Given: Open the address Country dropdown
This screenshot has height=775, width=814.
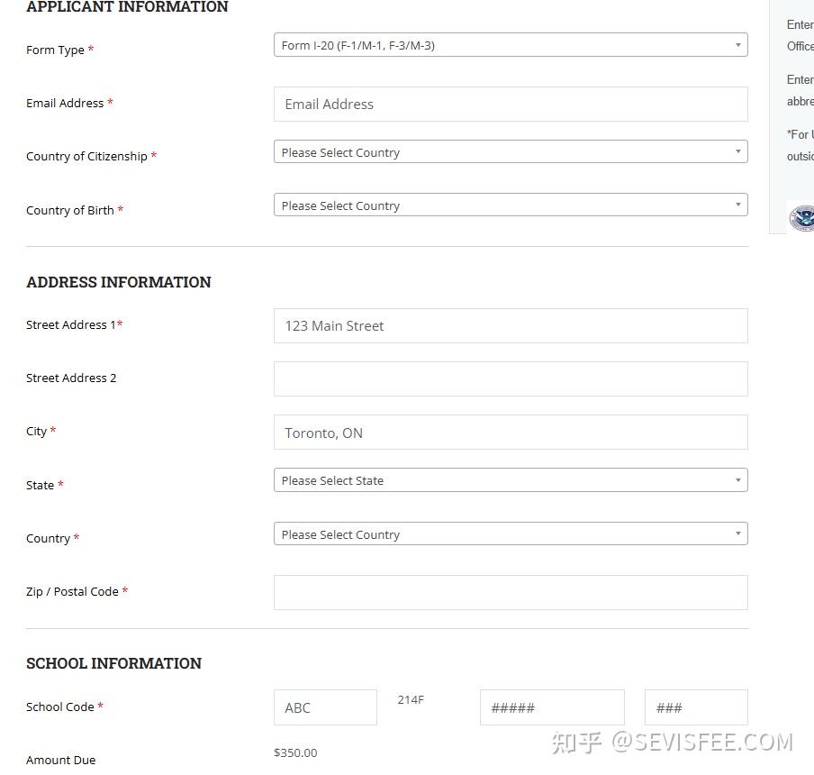Looking at the screenshot, I should click(x=511, y=533).
